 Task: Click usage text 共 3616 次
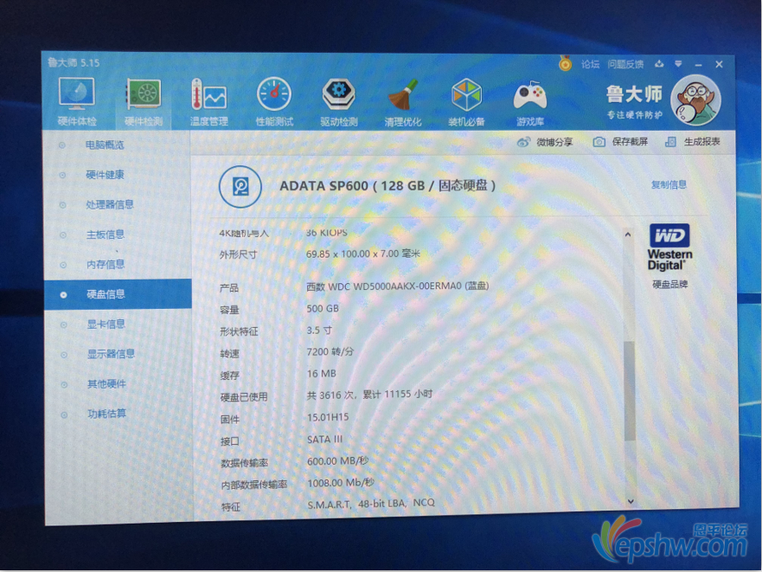[369, 395]
